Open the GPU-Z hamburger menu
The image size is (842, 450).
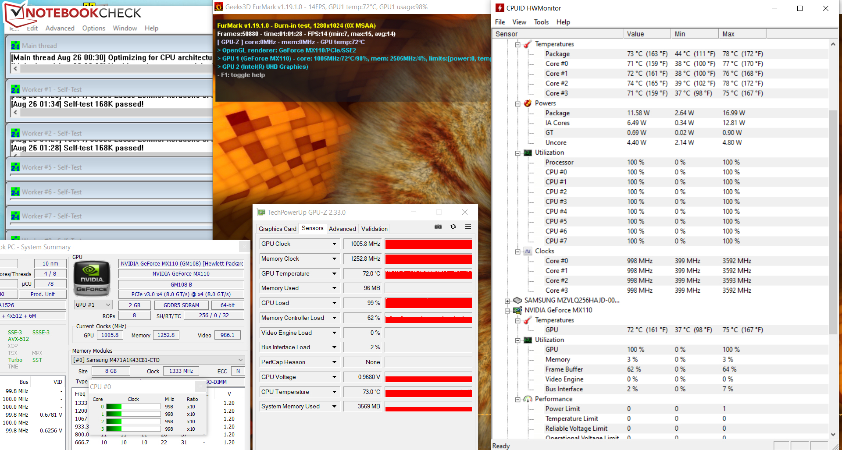(468, 227)
